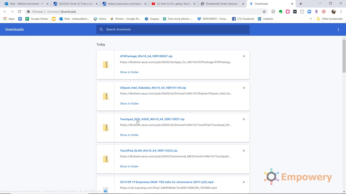346x194 pixels.
Task: Open the Chrome profile avatar
Action: pyautogui.click(x=334, y=12)
